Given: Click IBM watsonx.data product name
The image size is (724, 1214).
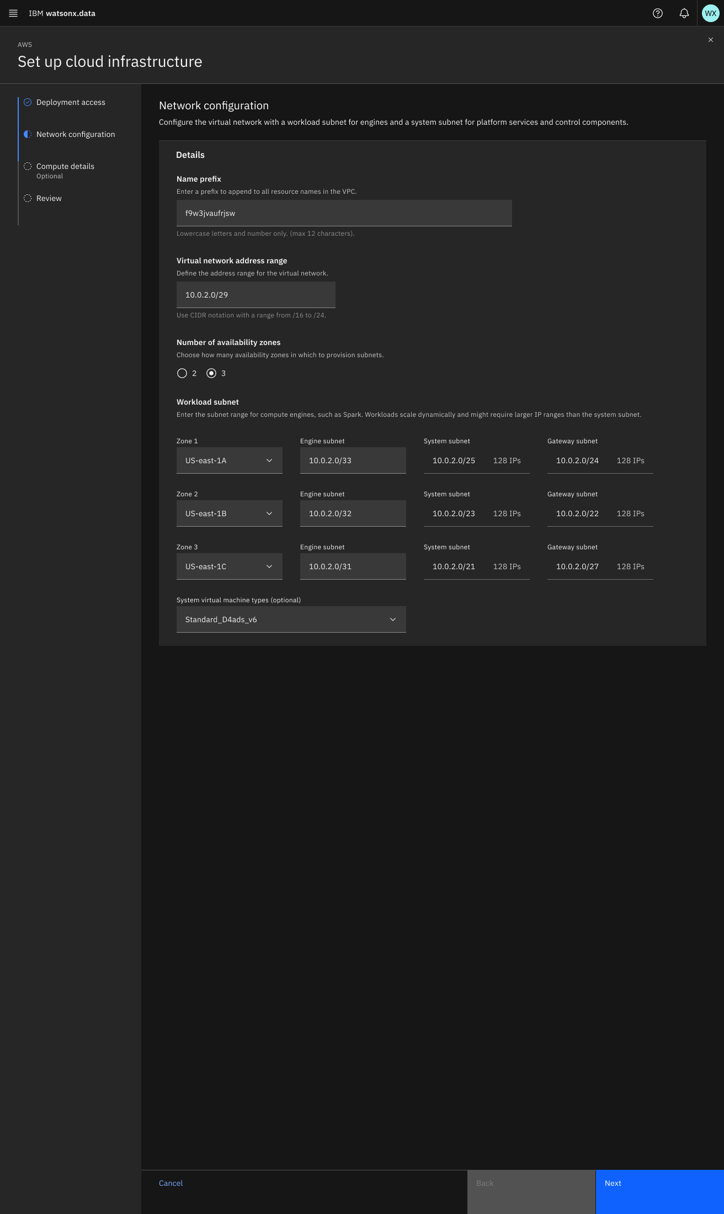Looking at the screenshot, I should [62, 13].
